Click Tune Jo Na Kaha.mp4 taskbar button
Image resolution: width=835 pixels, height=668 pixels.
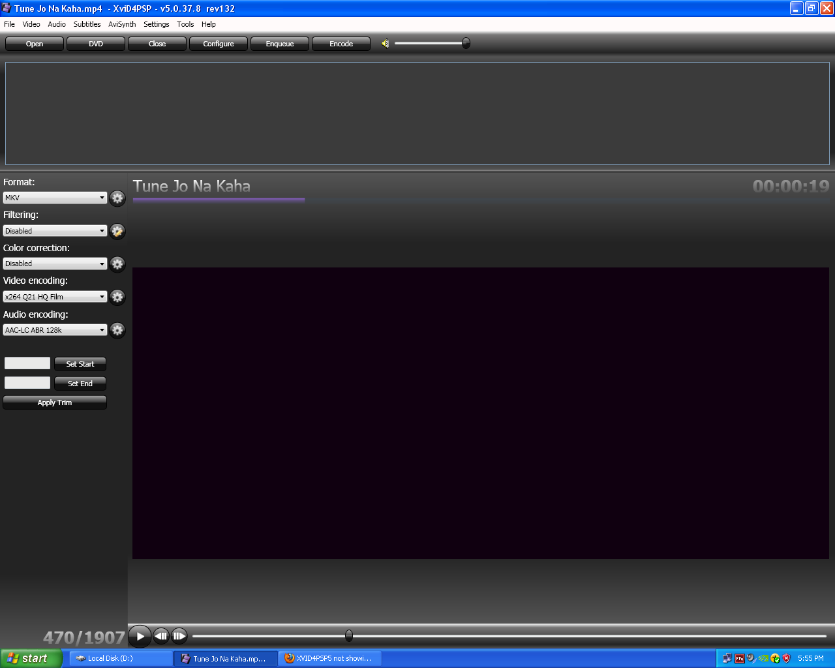point(226,658)
